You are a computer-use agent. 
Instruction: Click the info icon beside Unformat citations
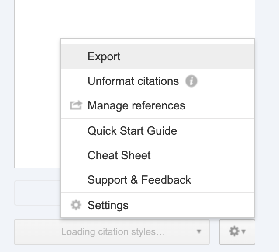click(x=191, y=81)
